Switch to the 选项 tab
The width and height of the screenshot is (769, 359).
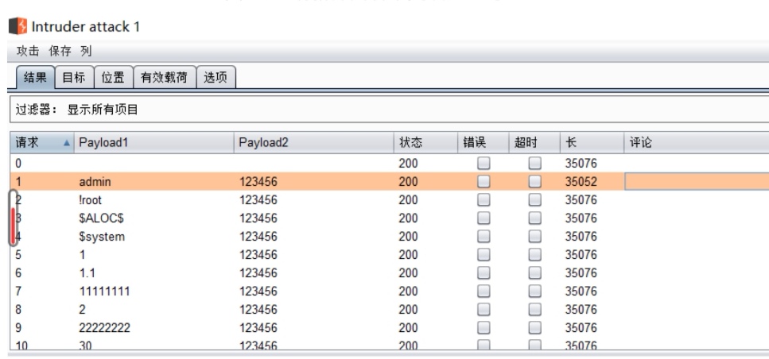(x=216, y=77)
